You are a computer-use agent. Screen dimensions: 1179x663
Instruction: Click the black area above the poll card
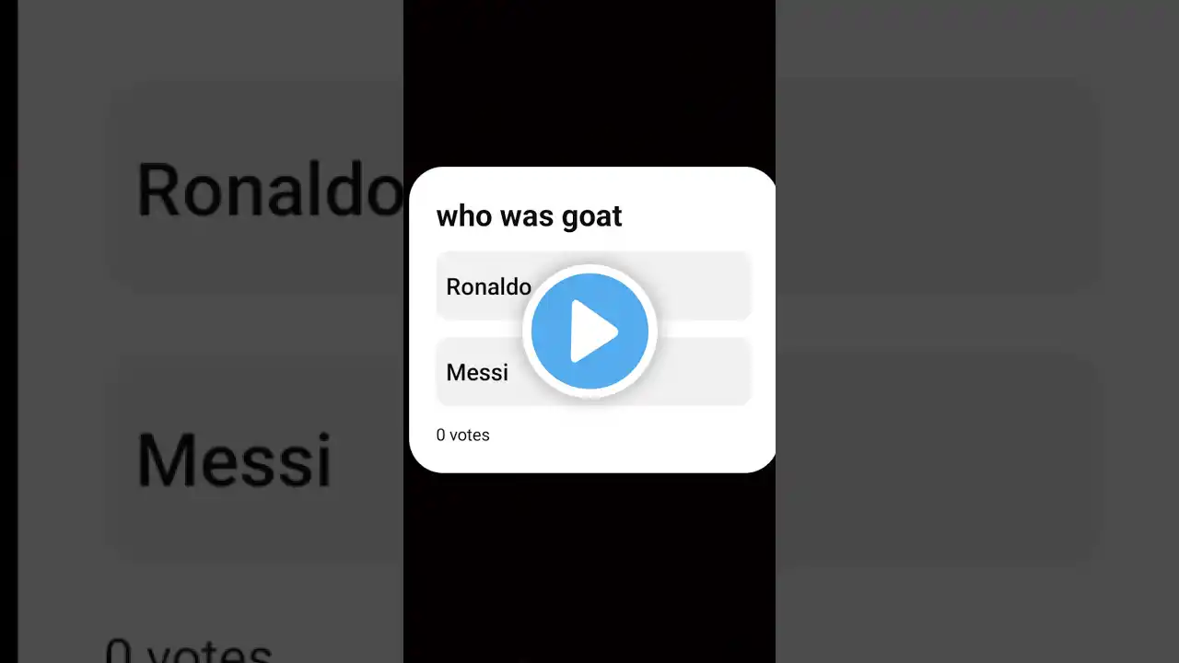(589, 83)
